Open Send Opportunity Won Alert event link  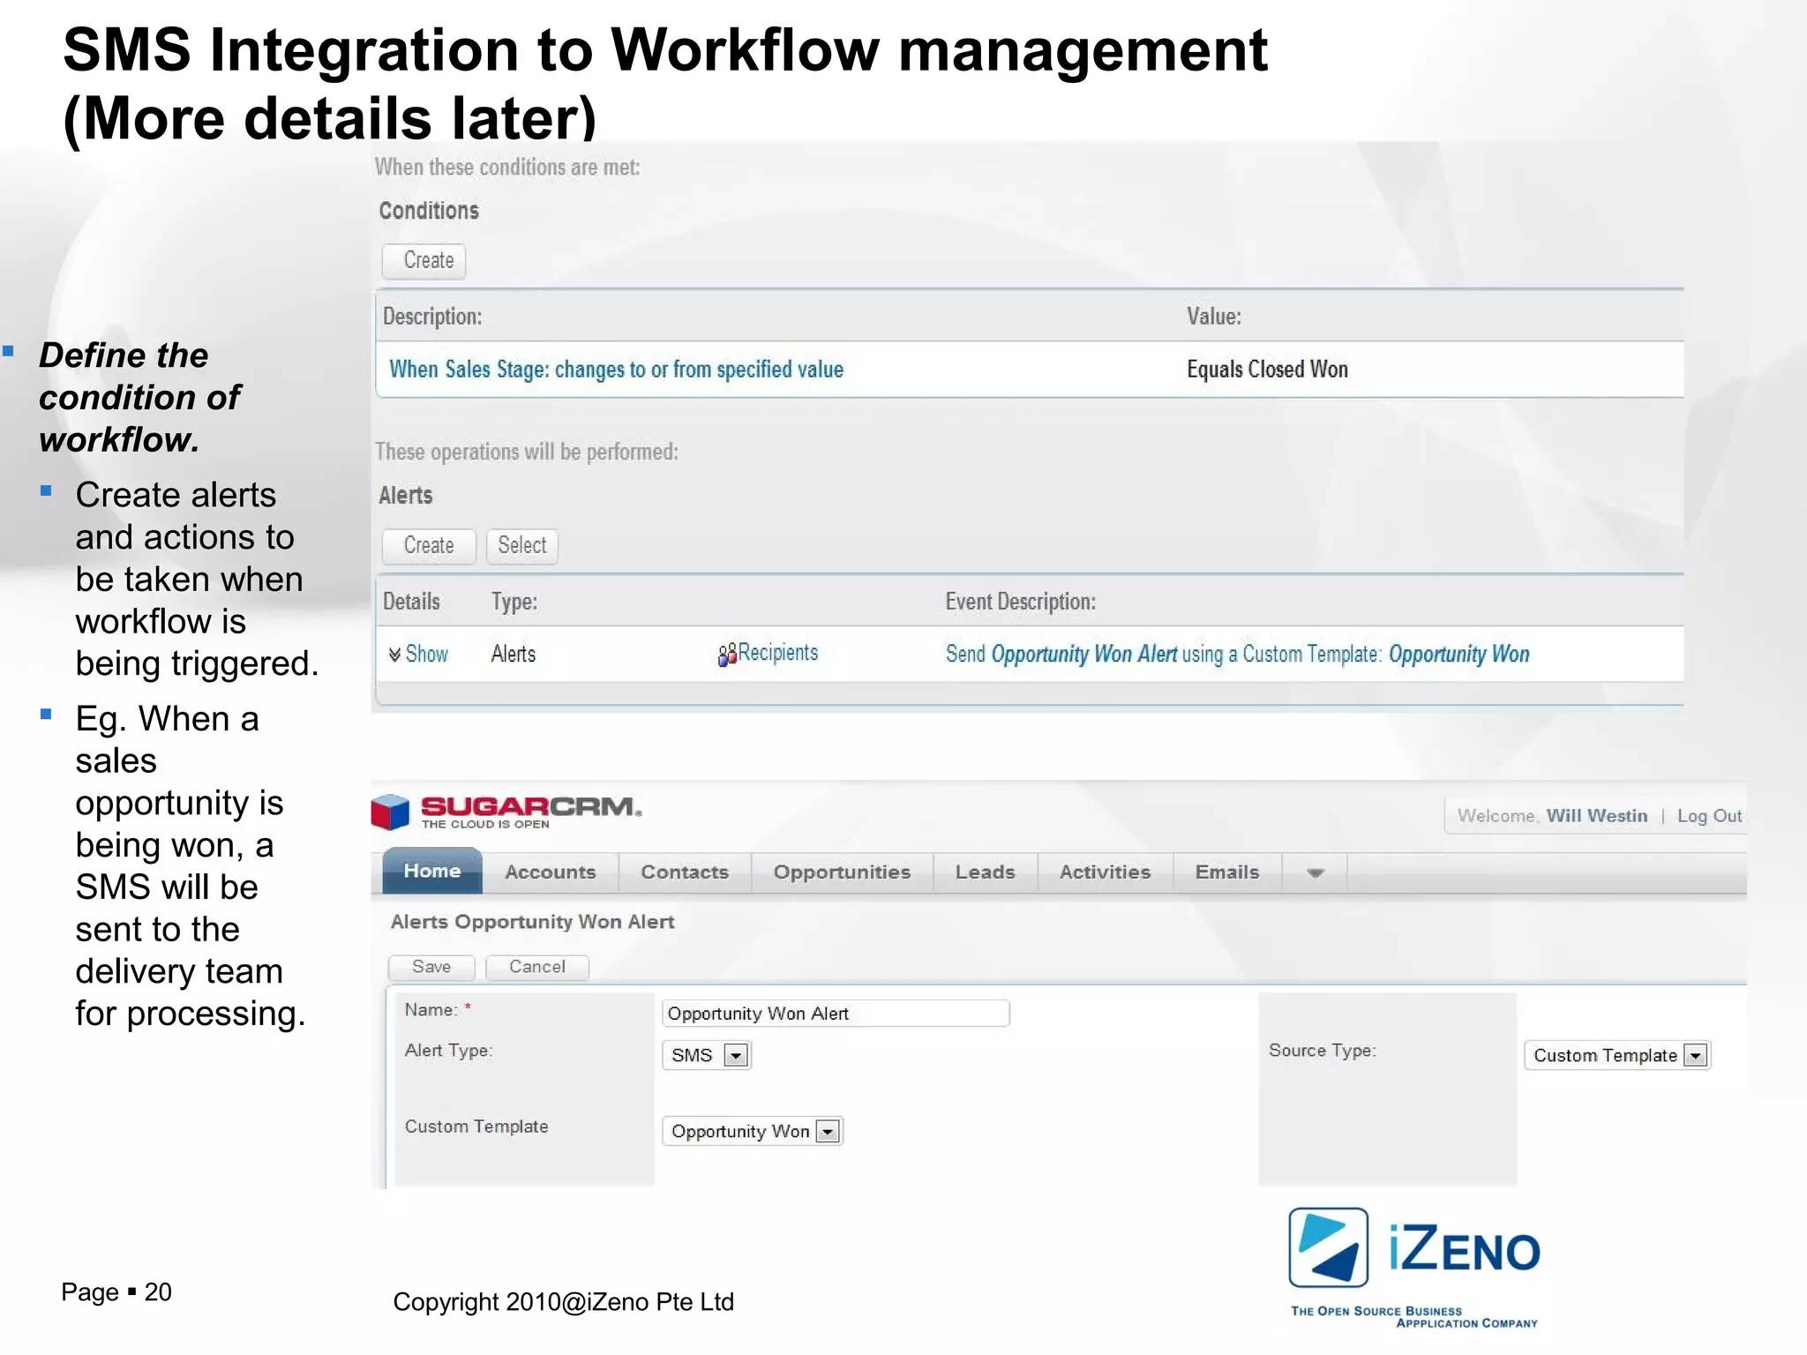[1237, 655]
